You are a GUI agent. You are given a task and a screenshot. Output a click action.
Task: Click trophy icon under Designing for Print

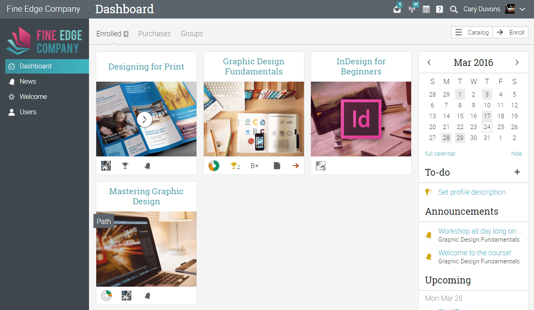click(x=125, y=166)
